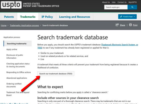Click the 'Live' bullet text
The image size is (141, 104).
click(x=42, y=59)
